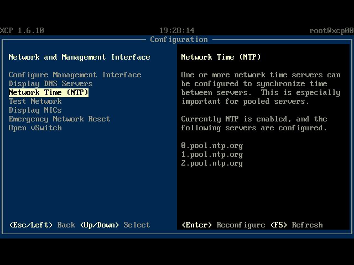Click the root@xcp00 login label
Image resolution: width=354 pixels, height=265 pixels.
(x=332, y=30)
